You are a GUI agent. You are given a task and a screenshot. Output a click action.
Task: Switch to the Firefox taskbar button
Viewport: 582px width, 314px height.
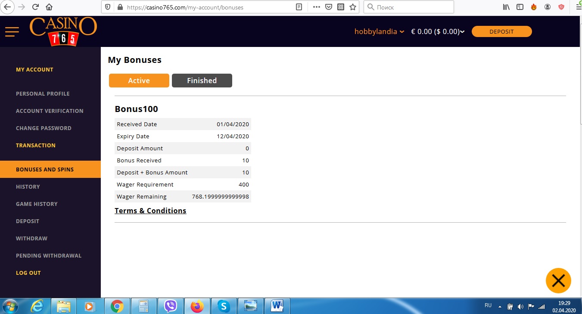coord(197,306)
